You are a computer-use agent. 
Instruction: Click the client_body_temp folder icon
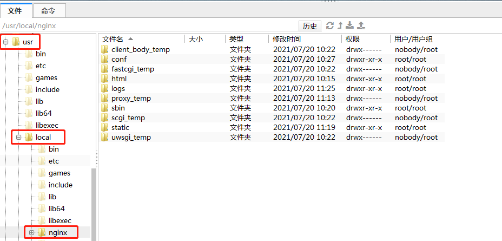pyautogui.click(x=105, y=49)
